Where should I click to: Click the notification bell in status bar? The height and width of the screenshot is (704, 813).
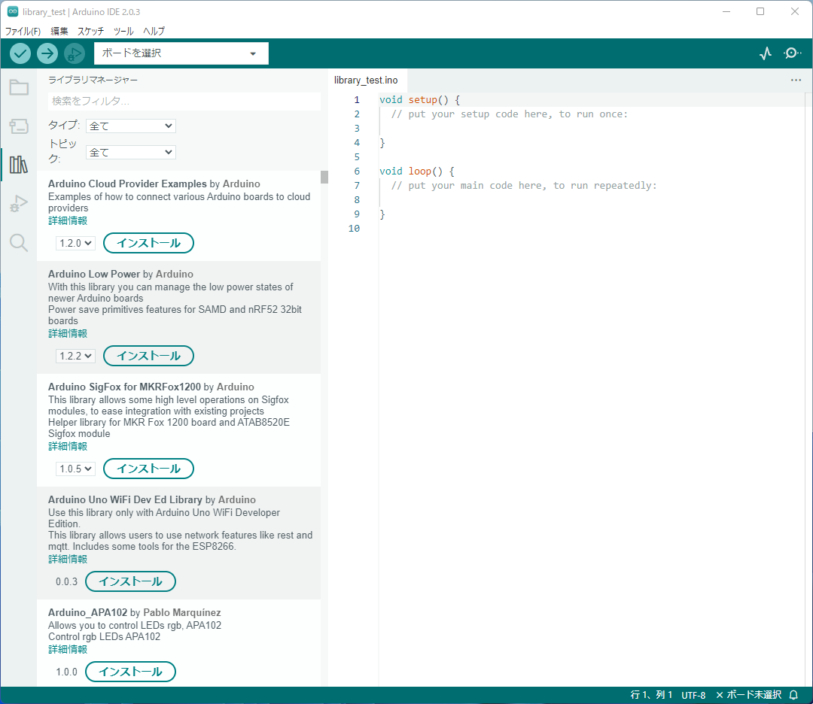(793, 695)
